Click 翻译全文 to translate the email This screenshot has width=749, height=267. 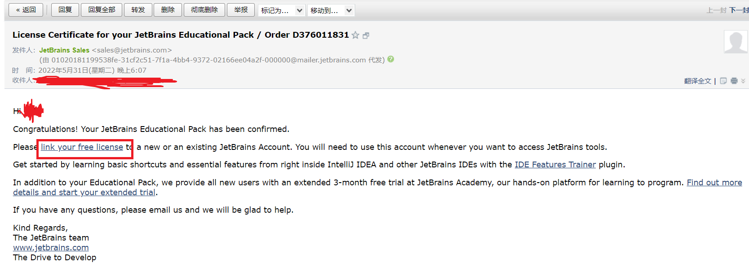coord(697,81)
